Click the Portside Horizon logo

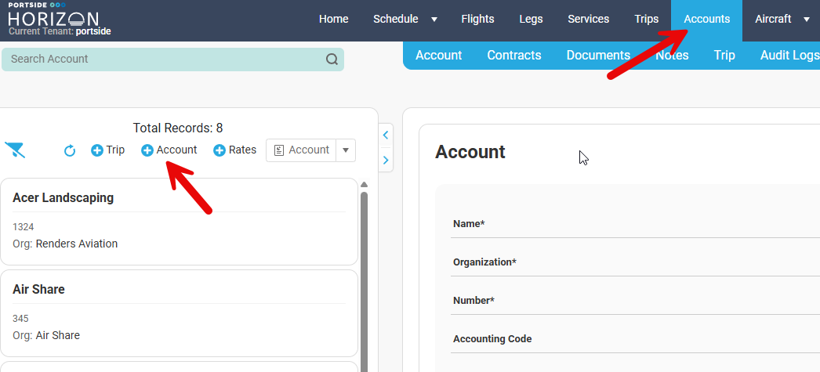pyautogui.click(x=53, y=17)
